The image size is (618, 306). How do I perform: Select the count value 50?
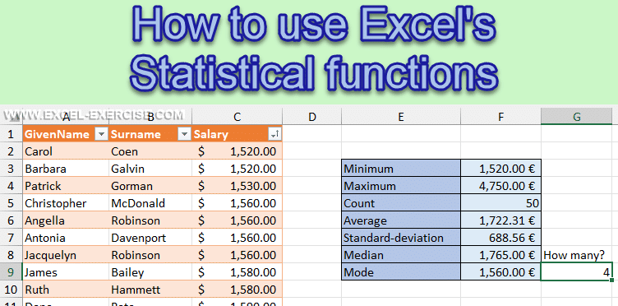[x=500, y=203]
